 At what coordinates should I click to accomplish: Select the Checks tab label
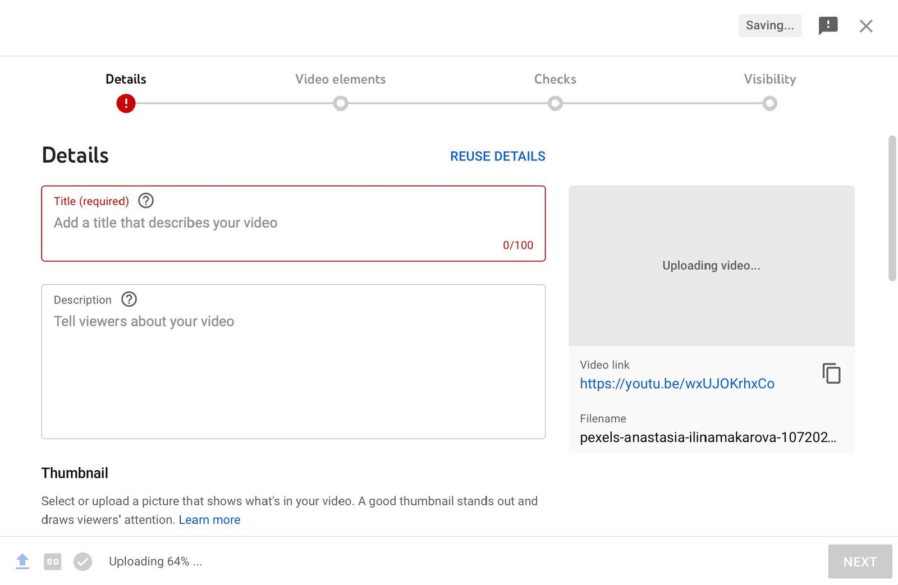tap(555, 79)
